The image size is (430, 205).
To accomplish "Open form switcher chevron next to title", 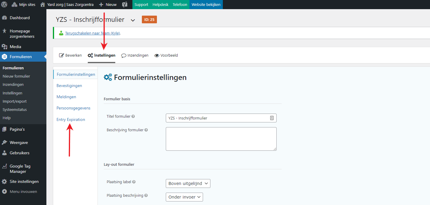I will tap(133, 20).
